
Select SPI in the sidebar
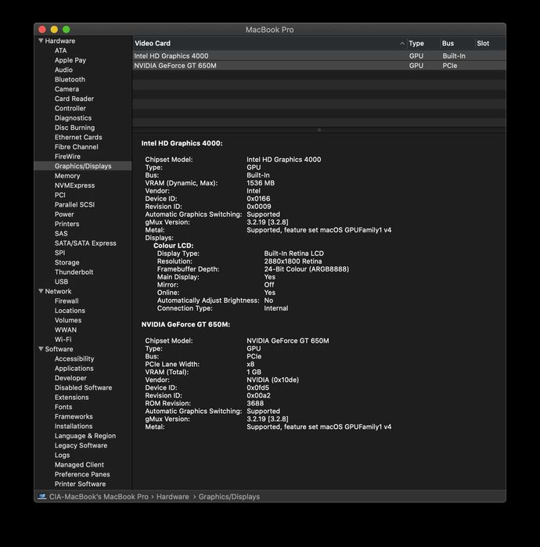[x=59, y=253]
